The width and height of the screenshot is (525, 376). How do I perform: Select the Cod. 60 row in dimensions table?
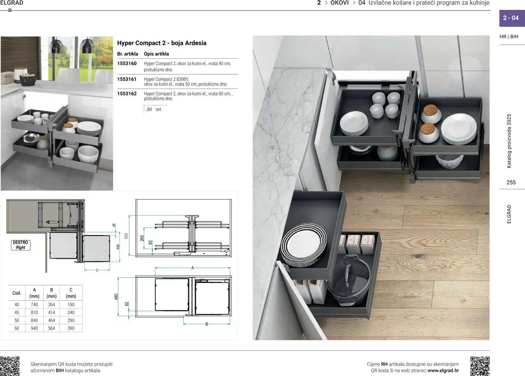[45, 328]
